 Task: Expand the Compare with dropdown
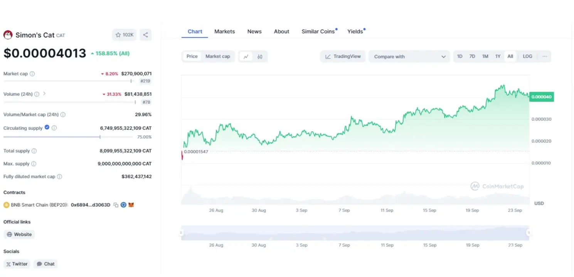click(409, 57)
